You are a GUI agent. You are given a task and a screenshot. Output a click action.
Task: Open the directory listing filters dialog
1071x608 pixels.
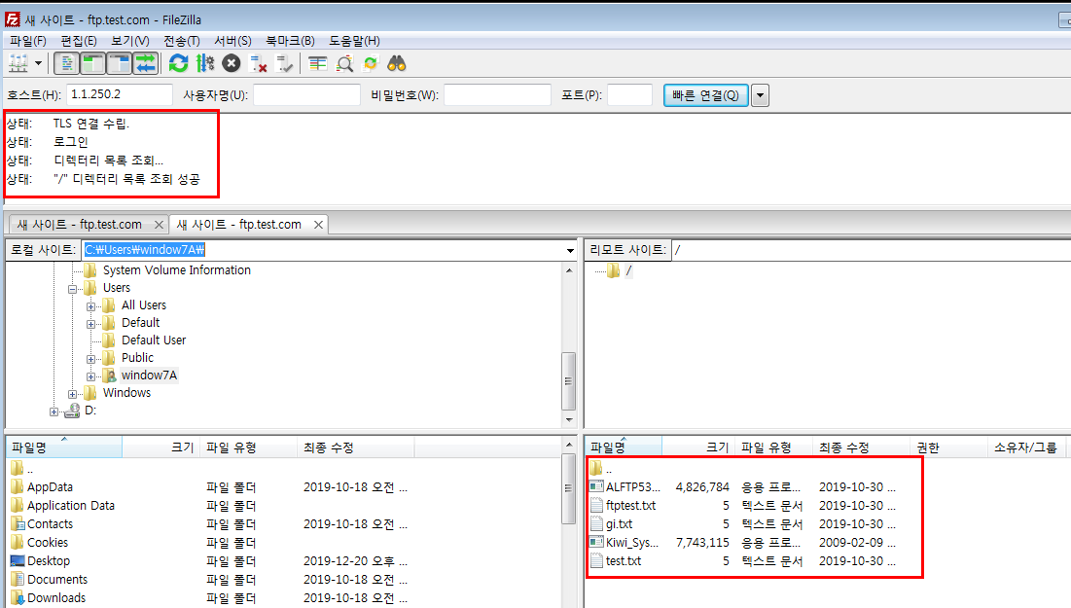pyautogui.click(x=318, y=63)
